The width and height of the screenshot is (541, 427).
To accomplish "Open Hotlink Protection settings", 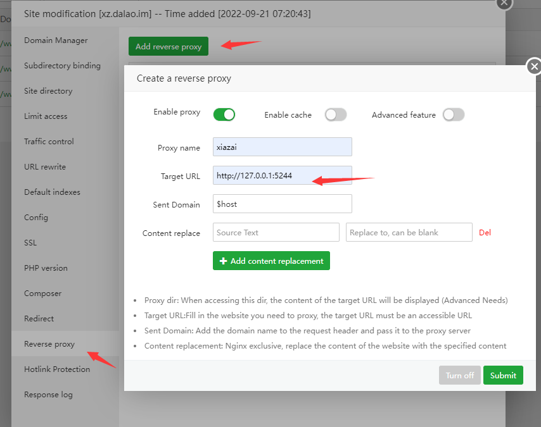I will point(57,369).
